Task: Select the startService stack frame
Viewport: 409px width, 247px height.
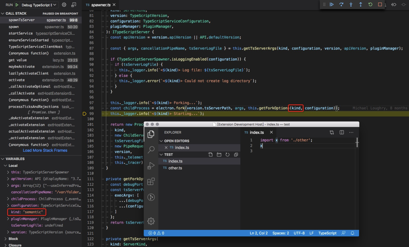Action: 20,33
